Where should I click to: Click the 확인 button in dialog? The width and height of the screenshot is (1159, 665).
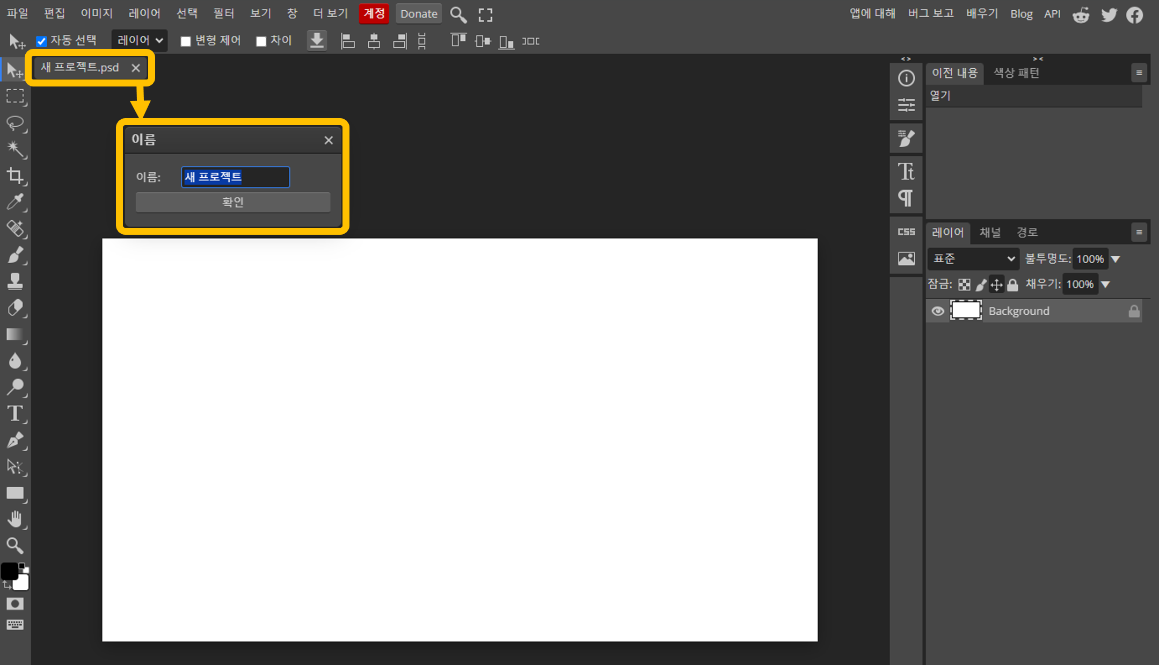(x=232, y=203)
